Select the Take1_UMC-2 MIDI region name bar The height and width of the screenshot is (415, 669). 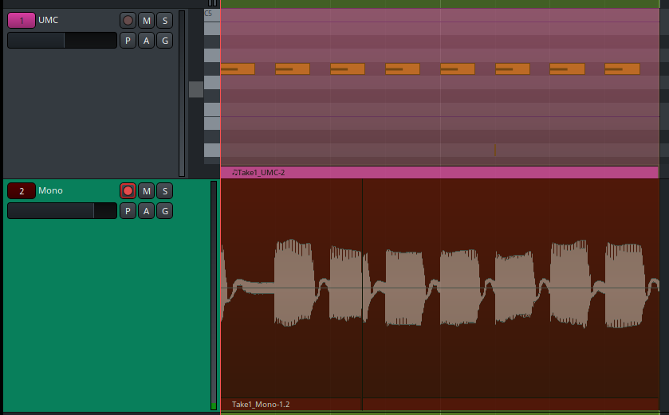[x=439, y=172]
